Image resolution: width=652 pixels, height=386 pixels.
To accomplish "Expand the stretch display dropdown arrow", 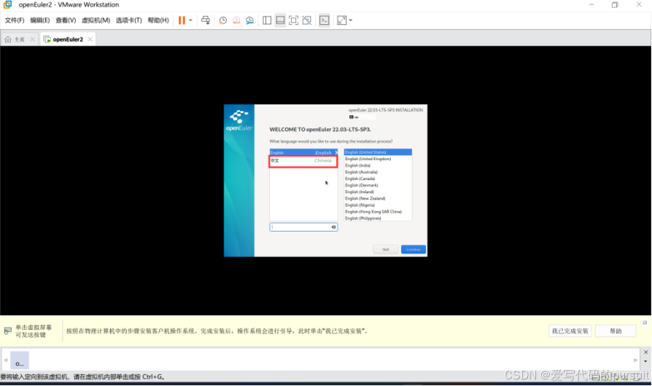I will point(351,20).
